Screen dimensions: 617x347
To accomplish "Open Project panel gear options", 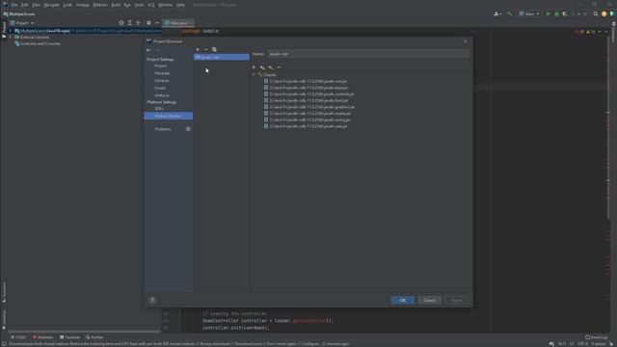I will click(x=148, y=23).
